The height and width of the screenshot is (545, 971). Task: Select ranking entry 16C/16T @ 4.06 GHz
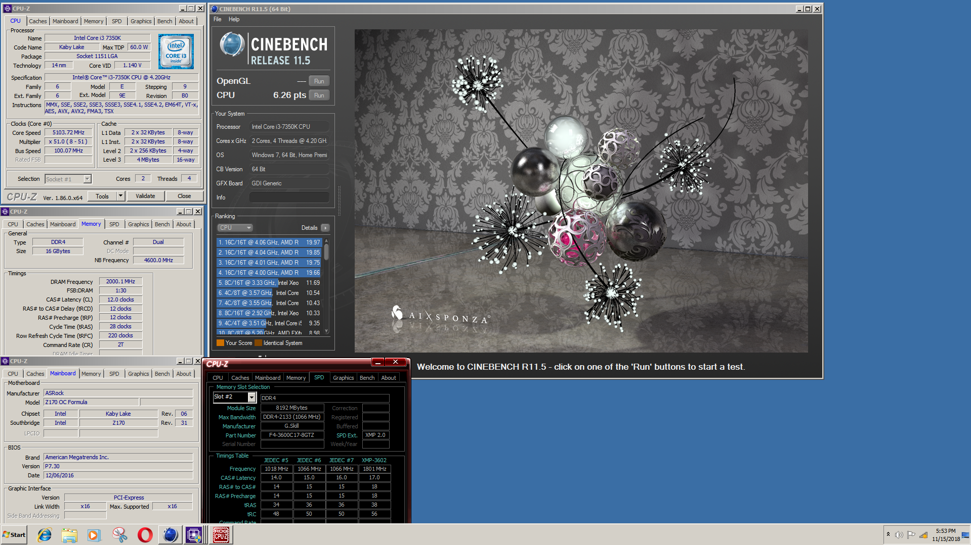tap(269, 242)
